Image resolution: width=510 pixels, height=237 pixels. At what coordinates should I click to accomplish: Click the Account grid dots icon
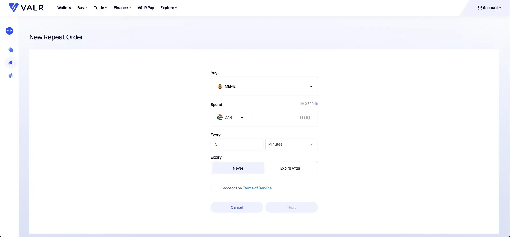480,8
